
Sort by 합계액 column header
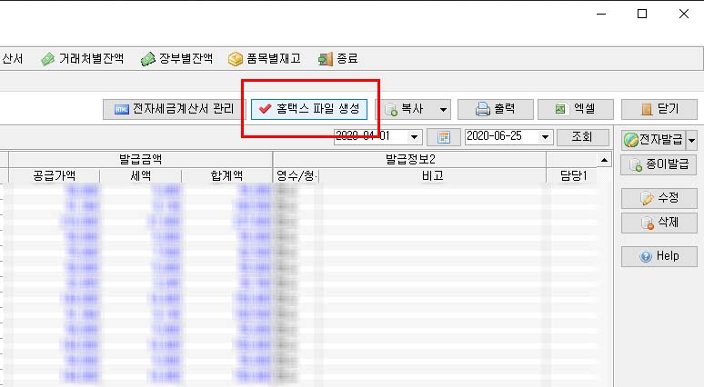click(x=226, y=176)
